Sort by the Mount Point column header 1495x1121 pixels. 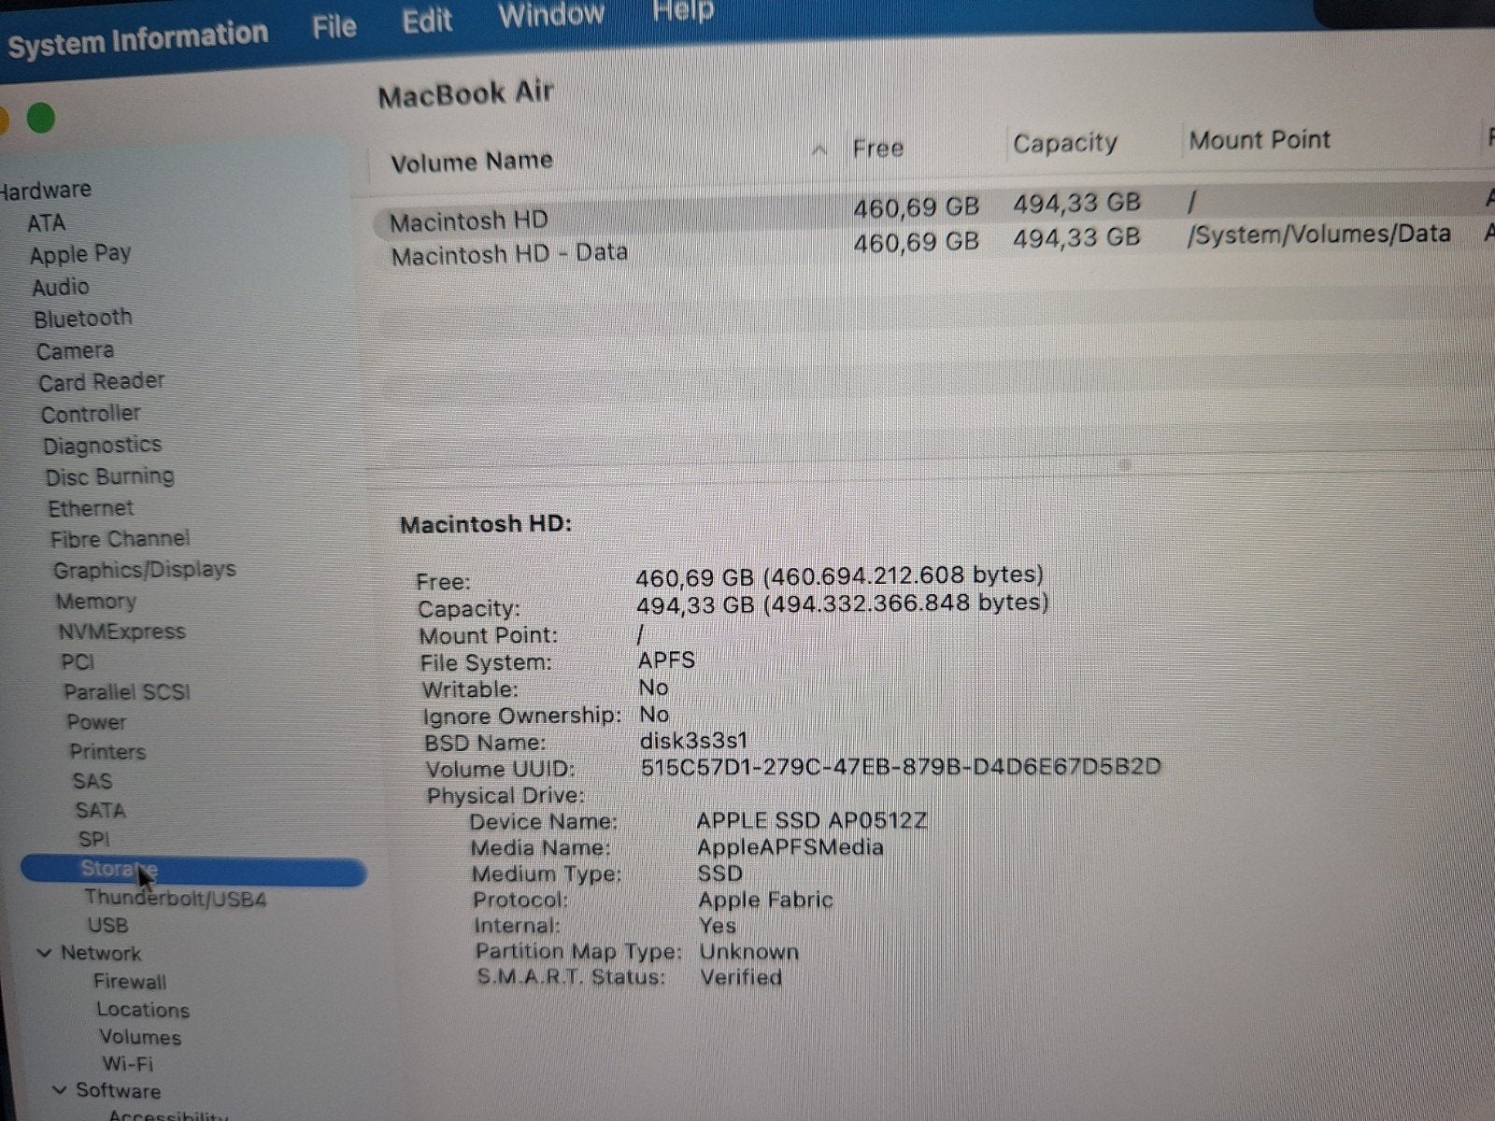tap(1260, 140)
